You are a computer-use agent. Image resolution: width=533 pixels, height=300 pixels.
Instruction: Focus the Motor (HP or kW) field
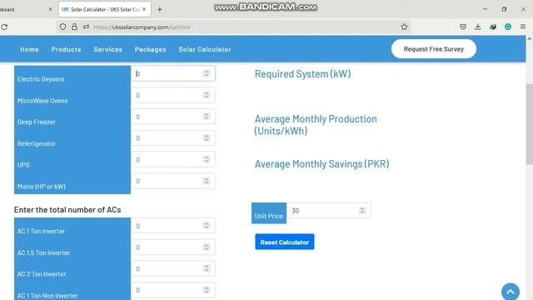point(173,181)
